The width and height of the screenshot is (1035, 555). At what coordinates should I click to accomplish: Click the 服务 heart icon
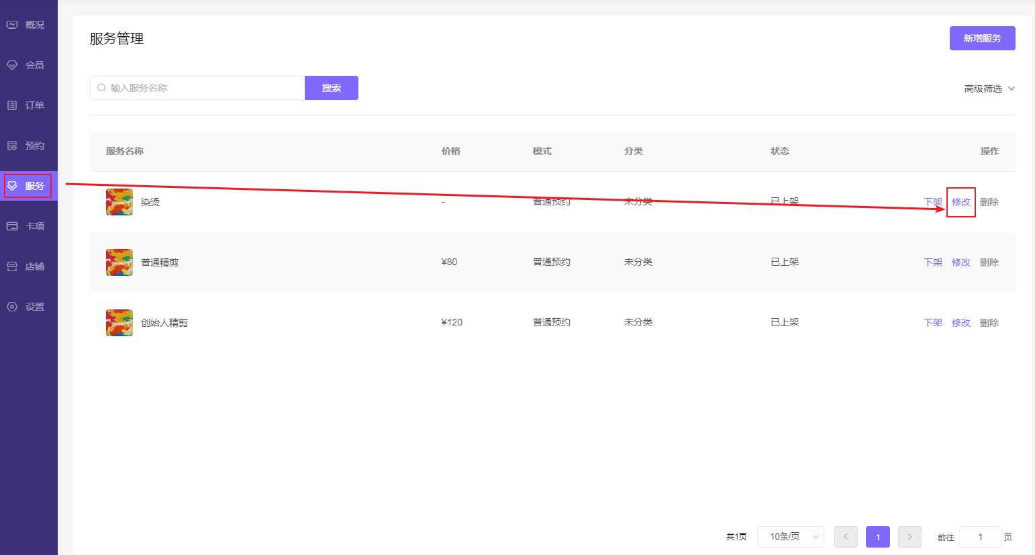(x=12, y=186)
